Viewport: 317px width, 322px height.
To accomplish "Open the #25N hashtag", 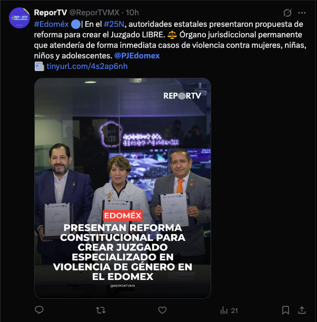I will (114, 24).
